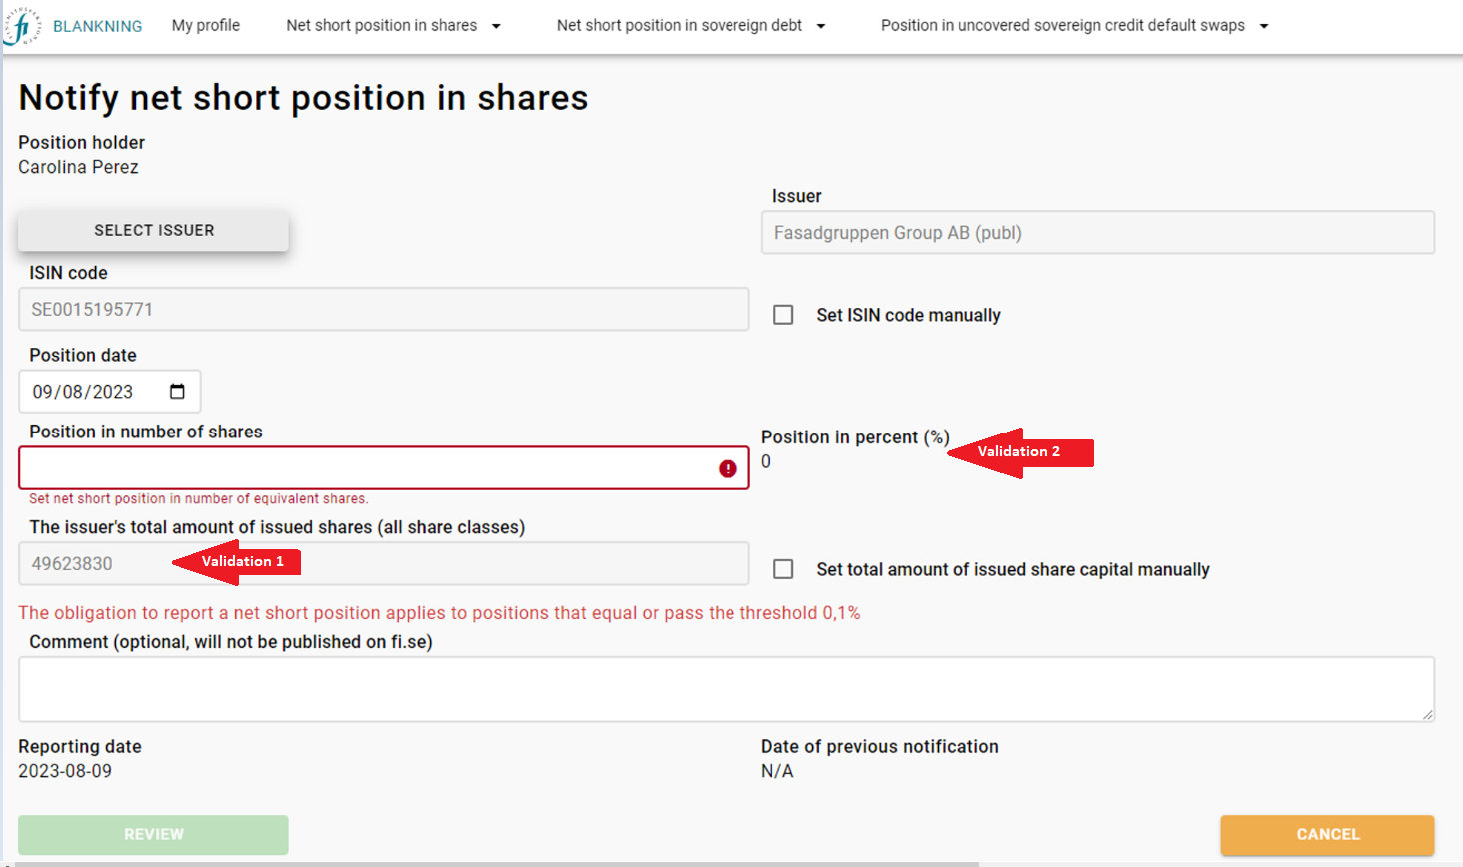The height and width of the screenshot is (867, 1463).
Task: Click the Issuer name field
Action: click(x=1097, y=233)
